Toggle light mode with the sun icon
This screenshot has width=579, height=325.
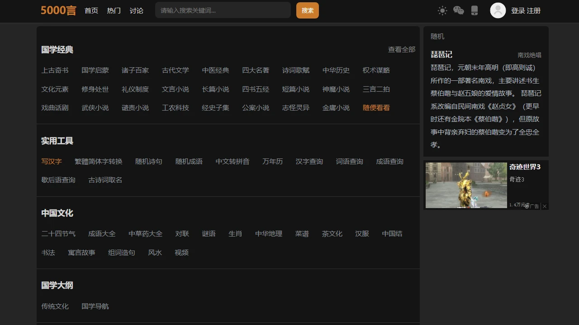click(442, 10)
